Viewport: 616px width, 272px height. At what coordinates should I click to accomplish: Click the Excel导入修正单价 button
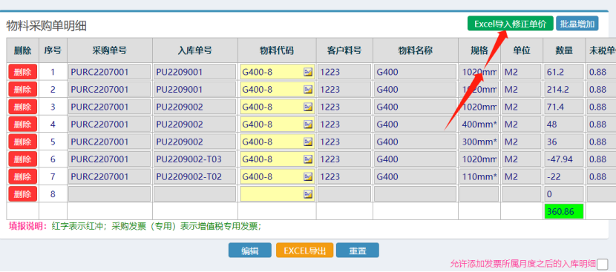pos(511,24)
